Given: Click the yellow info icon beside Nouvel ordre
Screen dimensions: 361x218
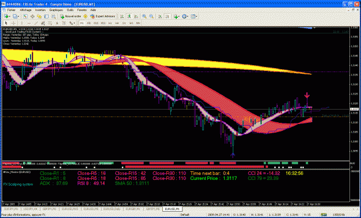Looking at the screenshot, I should (85, 16).
